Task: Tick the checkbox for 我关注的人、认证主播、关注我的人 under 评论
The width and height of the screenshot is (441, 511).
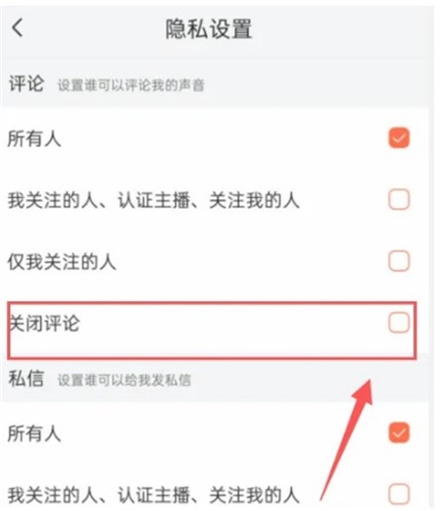Action: pos(399,199)
